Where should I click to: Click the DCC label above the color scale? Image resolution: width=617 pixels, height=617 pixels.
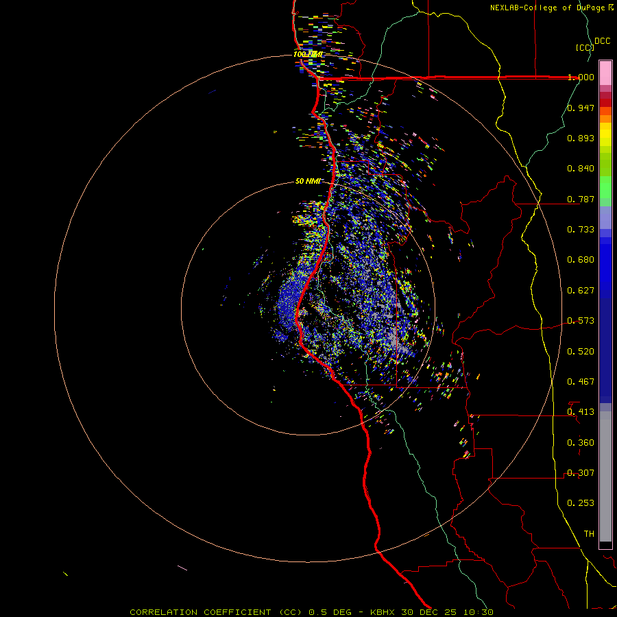[x=602, y=40]
